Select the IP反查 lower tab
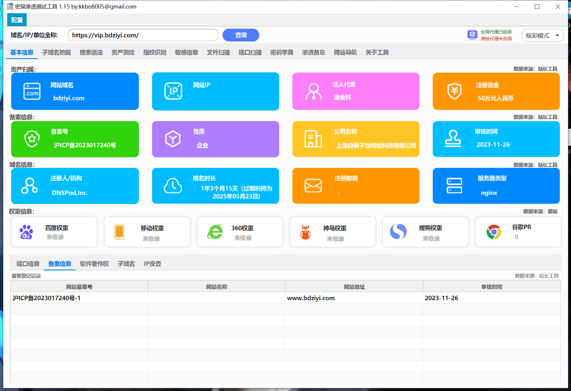 (x=152, y=264)
